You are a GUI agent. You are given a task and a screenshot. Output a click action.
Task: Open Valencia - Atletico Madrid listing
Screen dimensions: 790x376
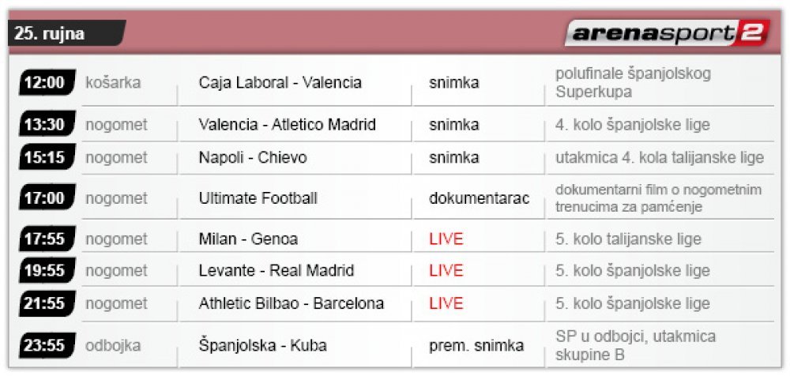(288, 124)
